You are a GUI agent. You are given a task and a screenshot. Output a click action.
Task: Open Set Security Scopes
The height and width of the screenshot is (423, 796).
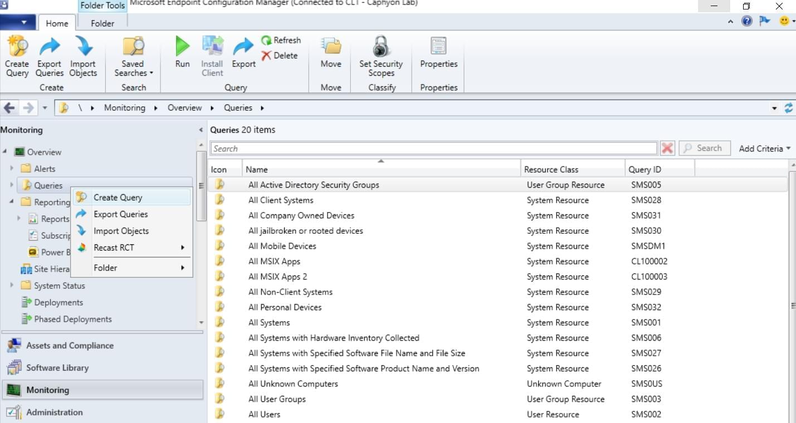pyautogui.click(x=380, y=55)
